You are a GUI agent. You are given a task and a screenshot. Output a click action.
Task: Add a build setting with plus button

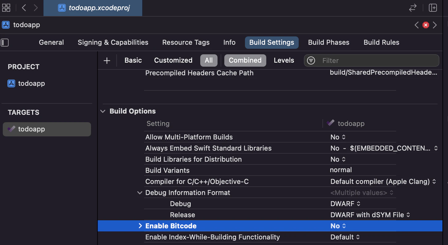click(x=107, y=60)
